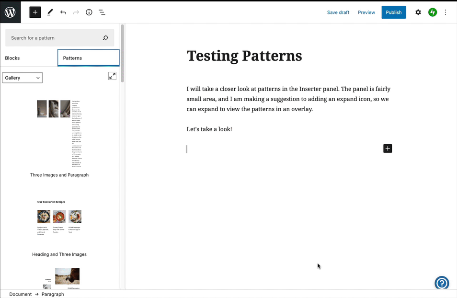This screenshot has height=298, width=457.
Task: Expand the patterns panel to overlay
Action: click(x=112, y=76)
